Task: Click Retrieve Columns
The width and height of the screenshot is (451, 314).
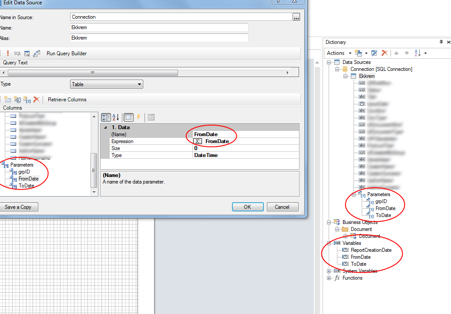Action: point(67,100)
